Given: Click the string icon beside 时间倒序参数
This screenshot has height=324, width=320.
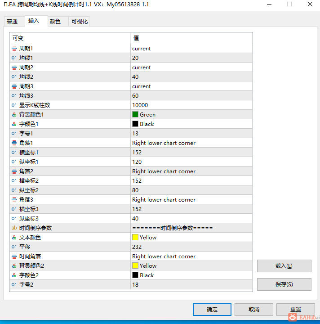Looking at the screenshot, I should pyautogui.click(x=14, y=228).
